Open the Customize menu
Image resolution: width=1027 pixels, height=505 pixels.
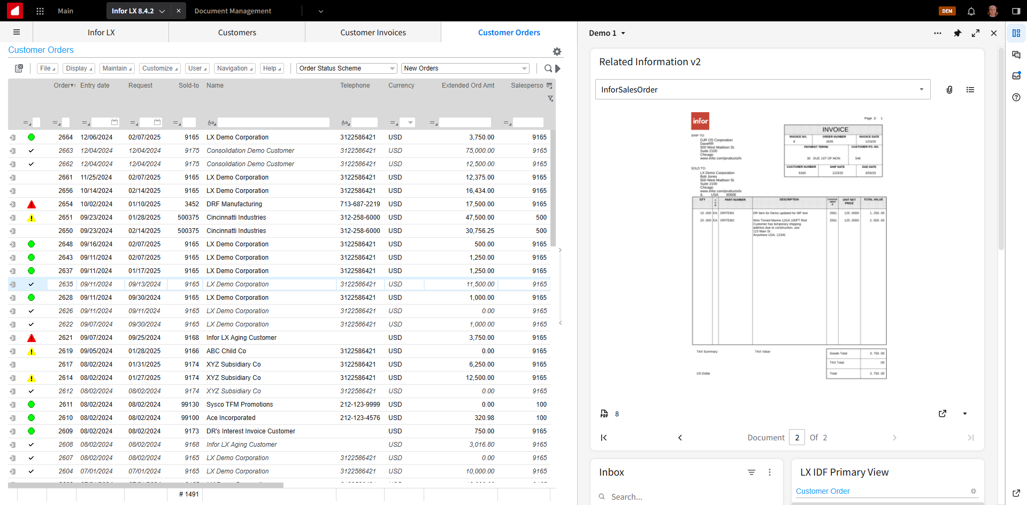(x=160, y=68)
